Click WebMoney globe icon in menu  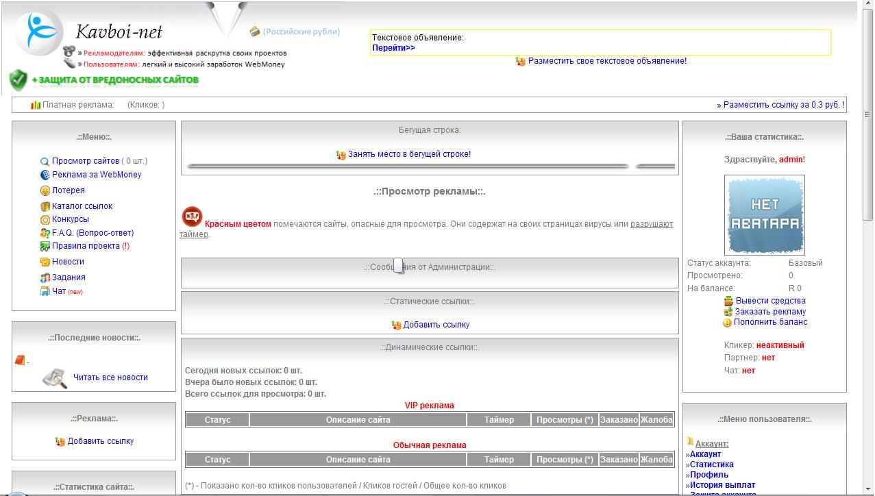(x=45, y=175)
